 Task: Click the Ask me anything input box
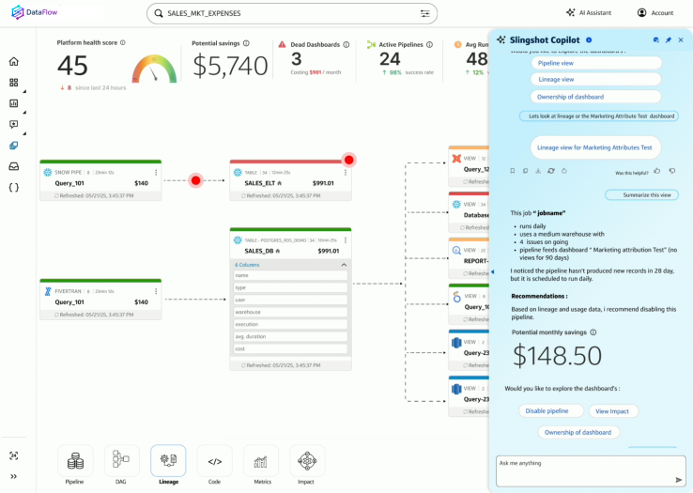(x=591, y=470)
